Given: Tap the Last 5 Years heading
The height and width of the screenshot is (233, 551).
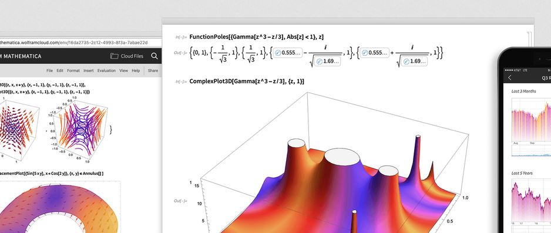Looking at the screenshot, I should tap(522, 173).
